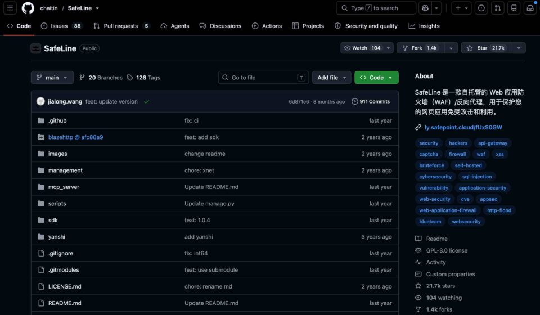Open Readme from the About sidebar

click(x=436, y=238)
